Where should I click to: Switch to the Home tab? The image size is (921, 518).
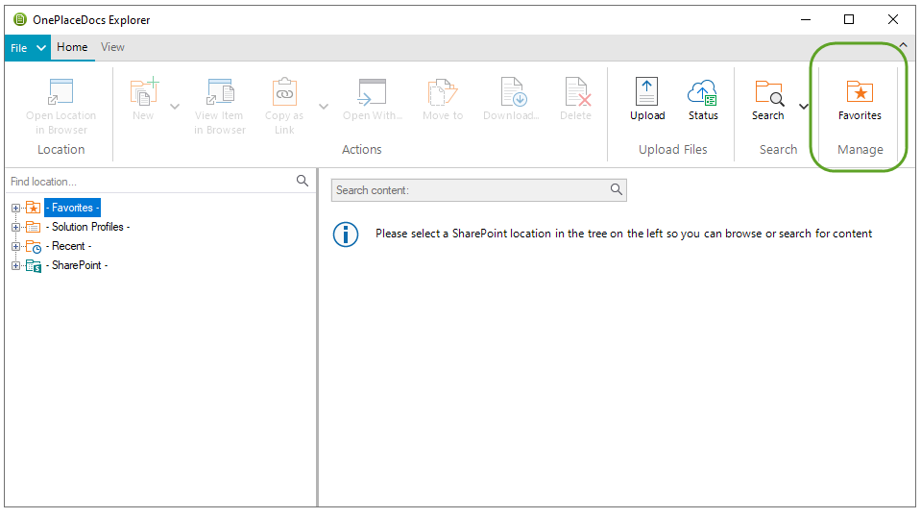point(72,47)
